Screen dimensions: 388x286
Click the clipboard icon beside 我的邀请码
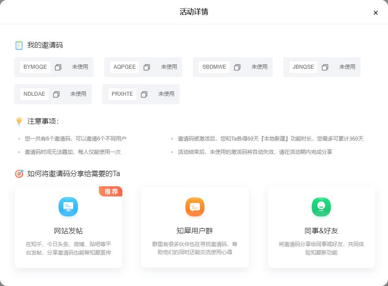click(19, 45)
